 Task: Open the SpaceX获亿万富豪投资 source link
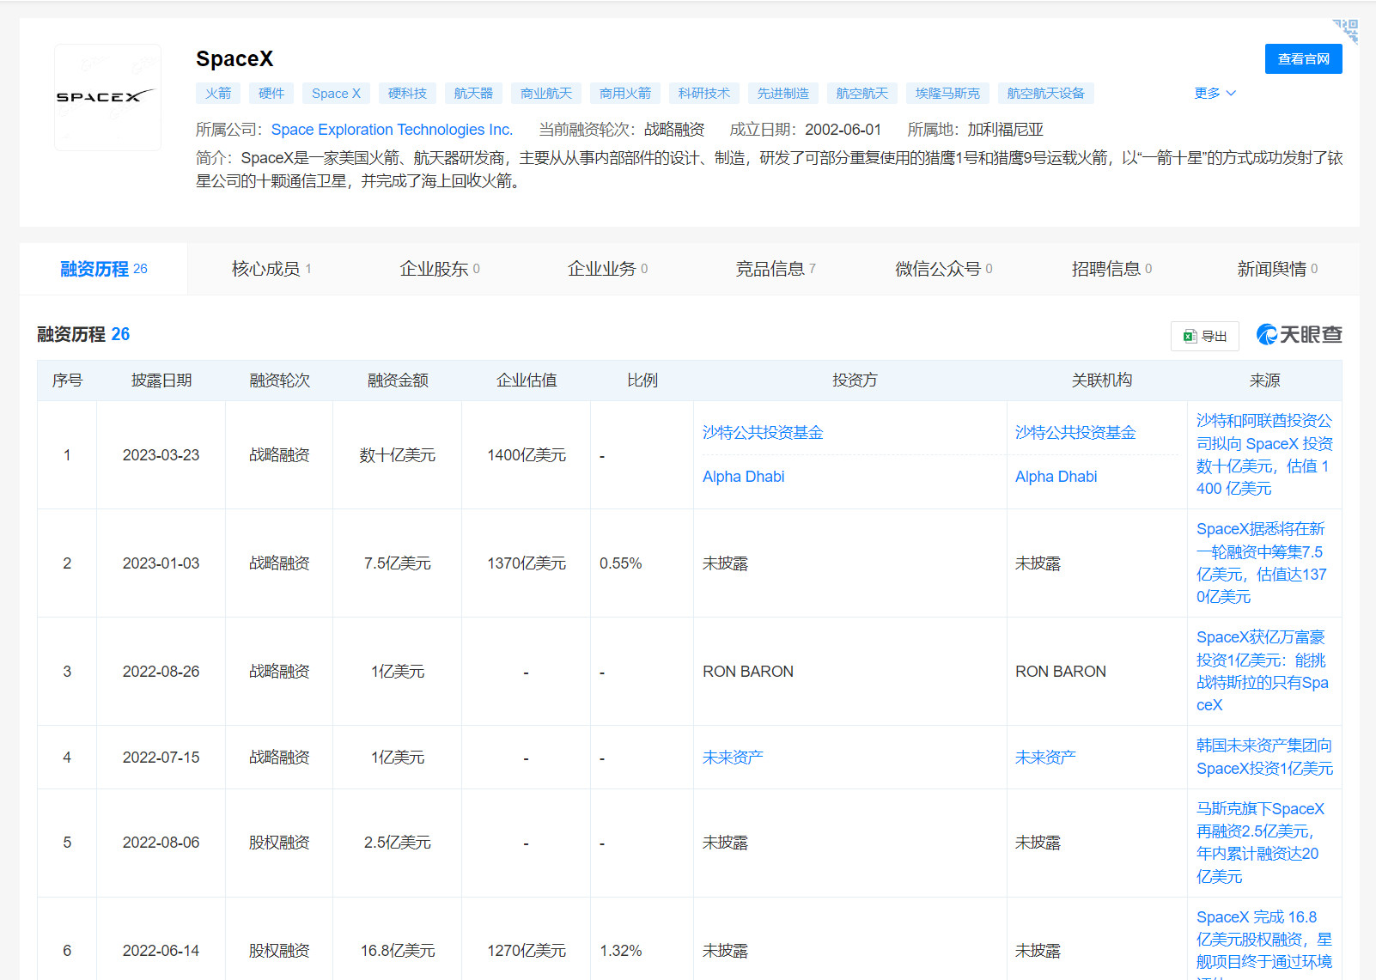click(1263, 671)
